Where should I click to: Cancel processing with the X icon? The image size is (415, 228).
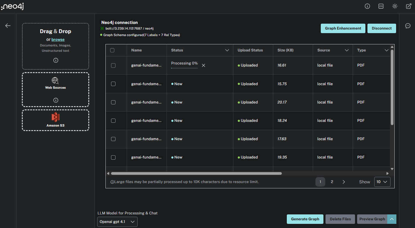tap(204, 65)
